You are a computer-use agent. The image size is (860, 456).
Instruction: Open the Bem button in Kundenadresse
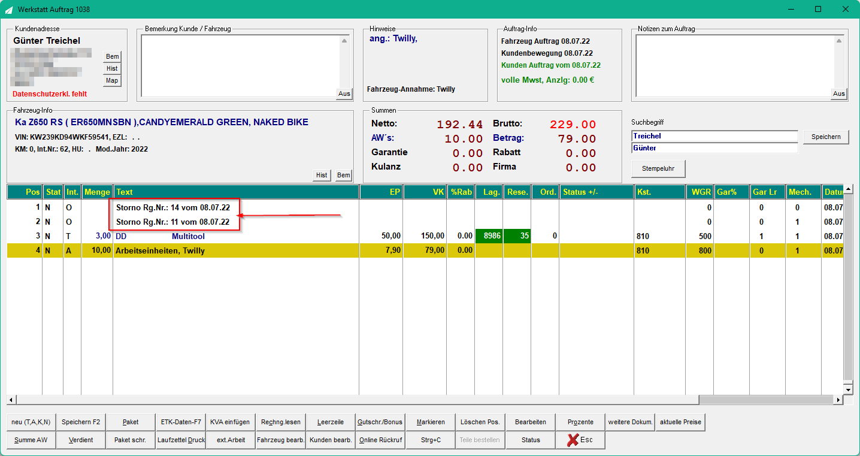point(112,56)
